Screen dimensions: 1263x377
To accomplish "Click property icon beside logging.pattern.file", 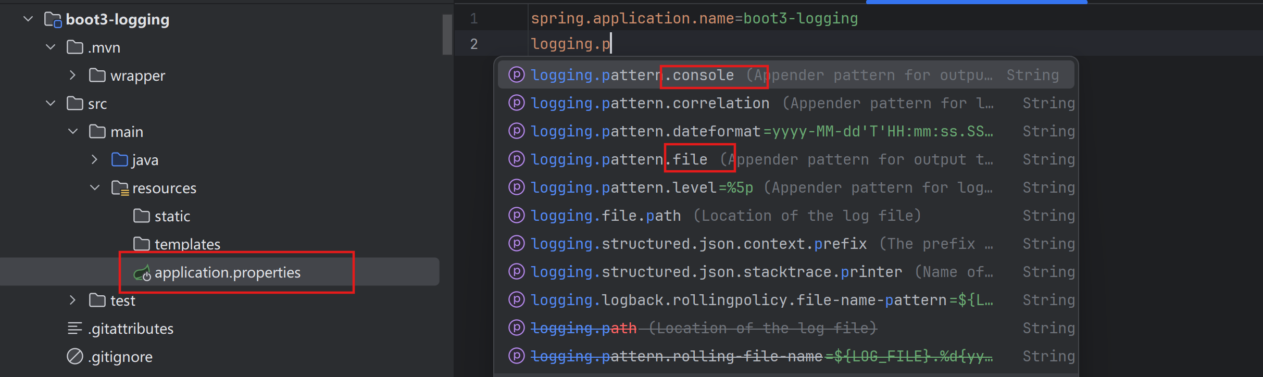I will [516, 159].
